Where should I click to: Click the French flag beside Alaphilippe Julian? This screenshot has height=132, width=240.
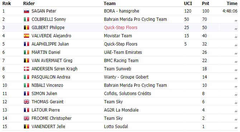[x=27, y=44]
